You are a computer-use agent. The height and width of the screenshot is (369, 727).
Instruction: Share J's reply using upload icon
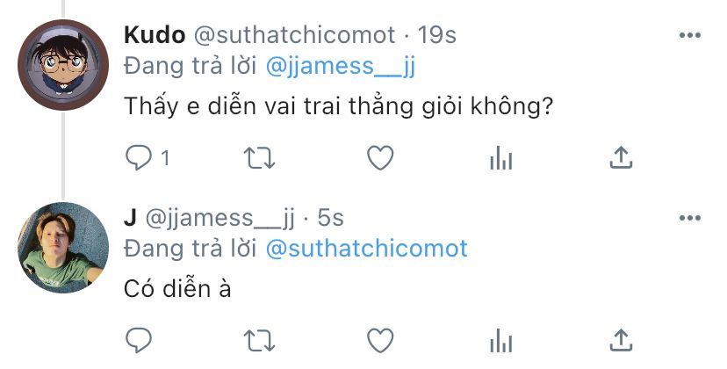point(621,340)
